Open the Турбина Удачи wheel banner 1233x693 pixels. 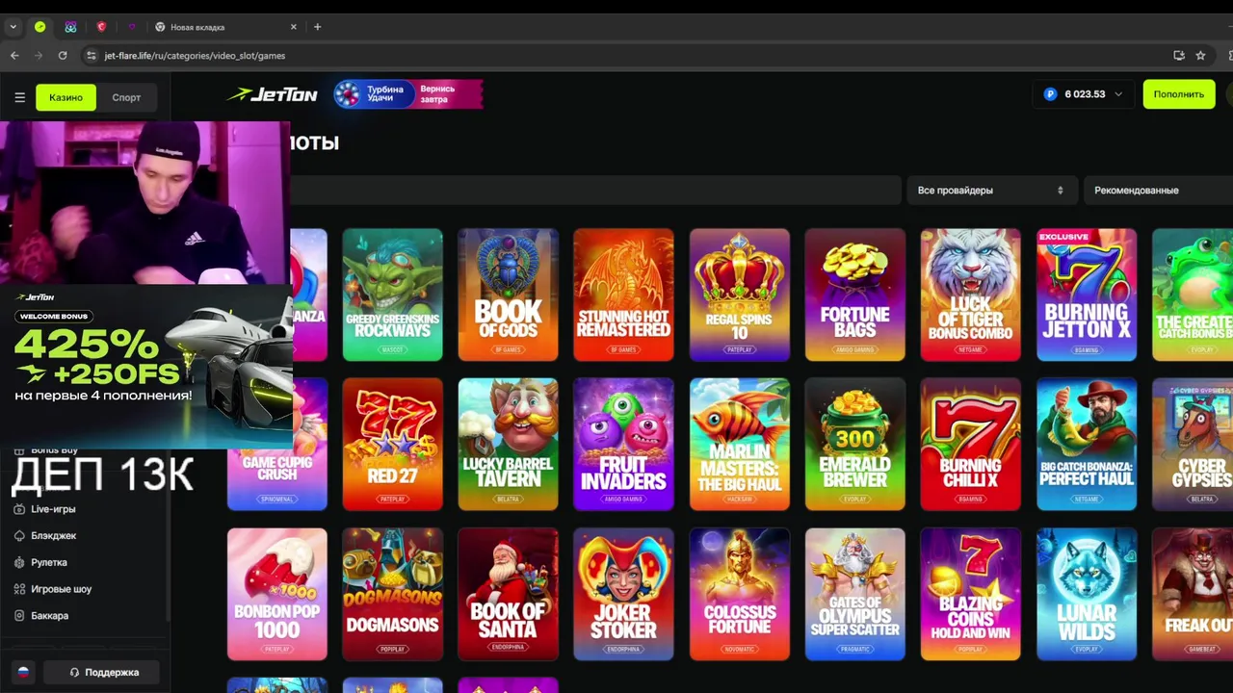point(407,94)
